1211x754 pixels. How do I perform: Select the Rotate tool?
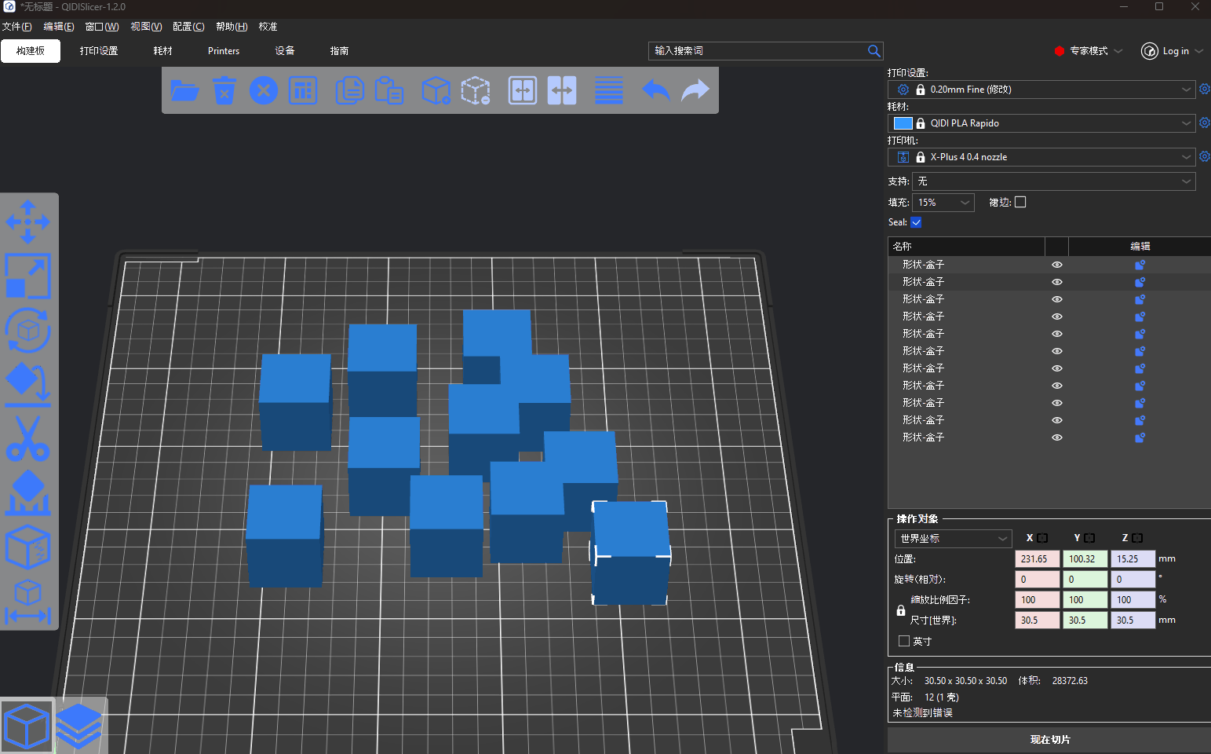[28, 330]
